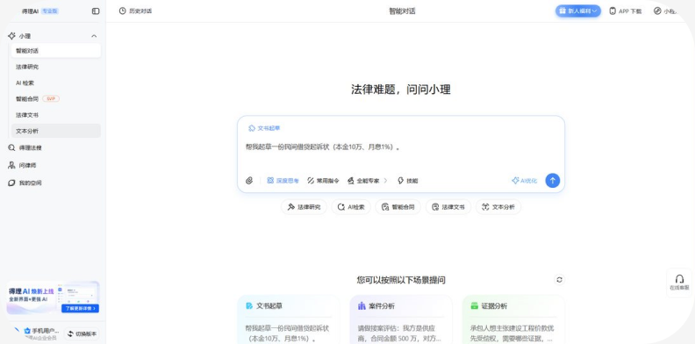The width and height of the screenshot is (695, 344).
Task: Open 我的空间 in the sidebar
Action: tap(25, 183)
